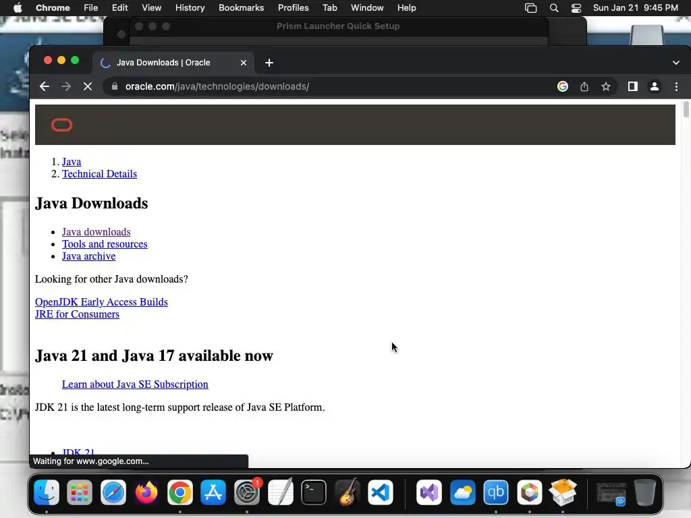
Task: Open OpenJDK Early Access Builds link
Action: point(101,302)
